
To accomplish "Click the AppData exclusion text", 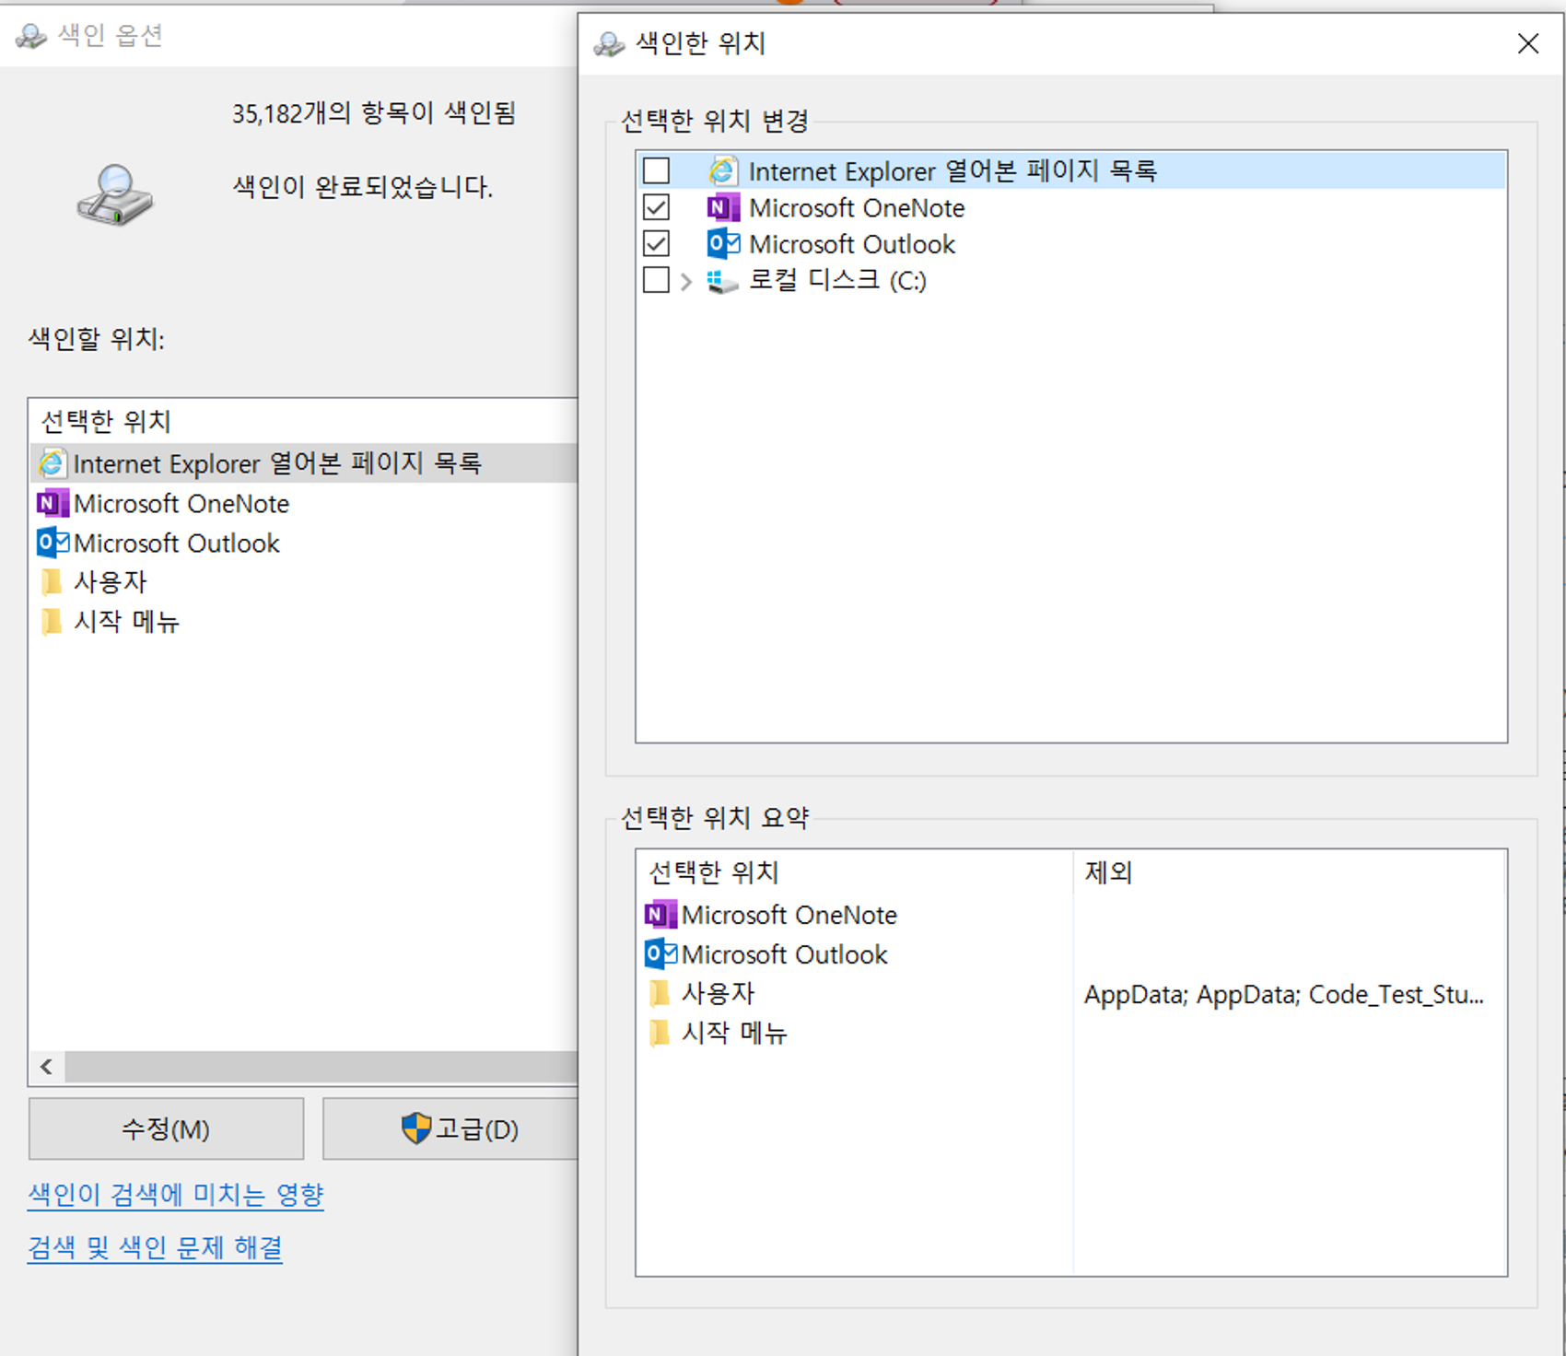I will pyautogui.click(x=1284, y=995).
